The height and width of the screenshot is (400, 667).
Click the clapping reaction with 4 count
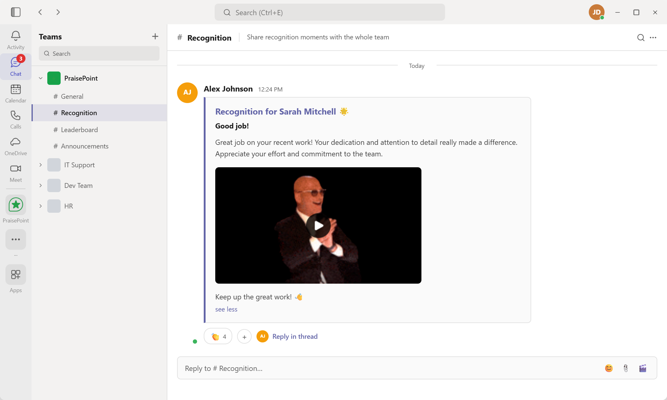click(218, 336)
